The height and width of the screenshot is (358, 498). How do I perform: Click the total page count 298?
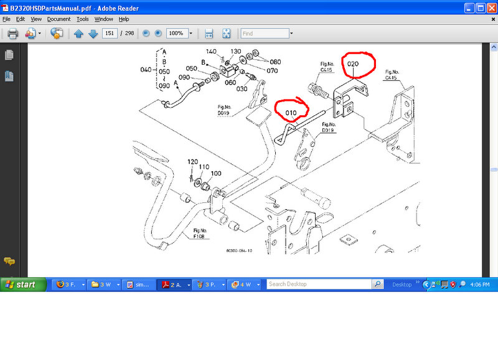click(129, 33)
